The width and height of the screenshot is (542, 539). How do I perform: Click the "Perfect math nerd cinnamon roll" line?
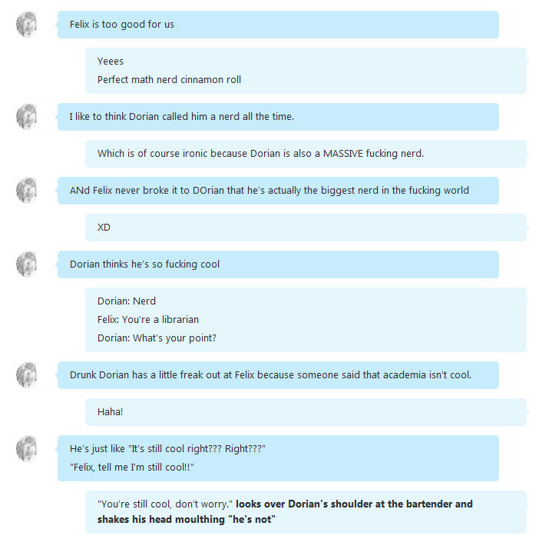[169, 80]
